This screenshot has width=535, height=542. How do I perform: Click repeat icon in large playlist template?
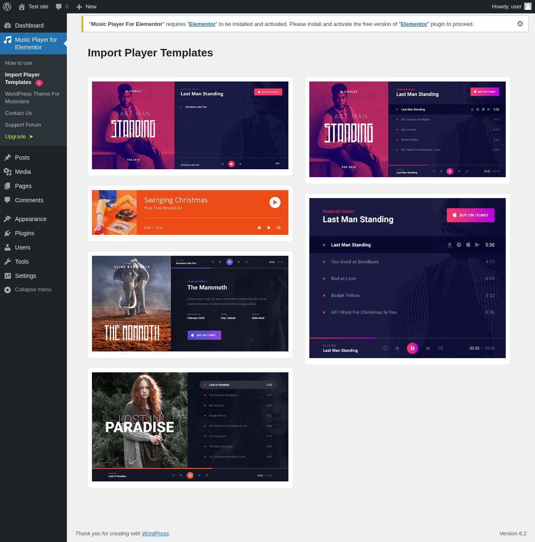[385, 348]
